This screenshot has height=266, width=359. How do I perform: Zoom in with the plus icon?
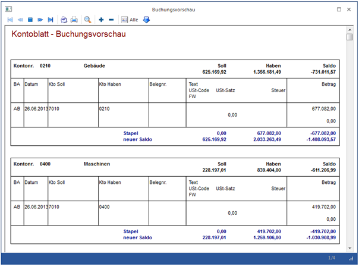102,20
